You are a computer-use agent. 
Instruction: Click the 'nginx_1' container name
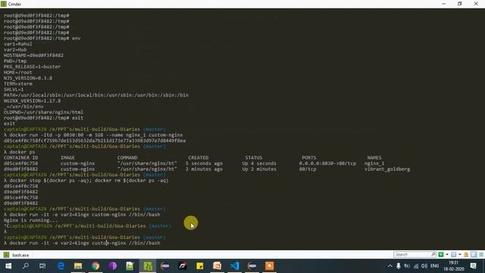[x=374, y=164]
